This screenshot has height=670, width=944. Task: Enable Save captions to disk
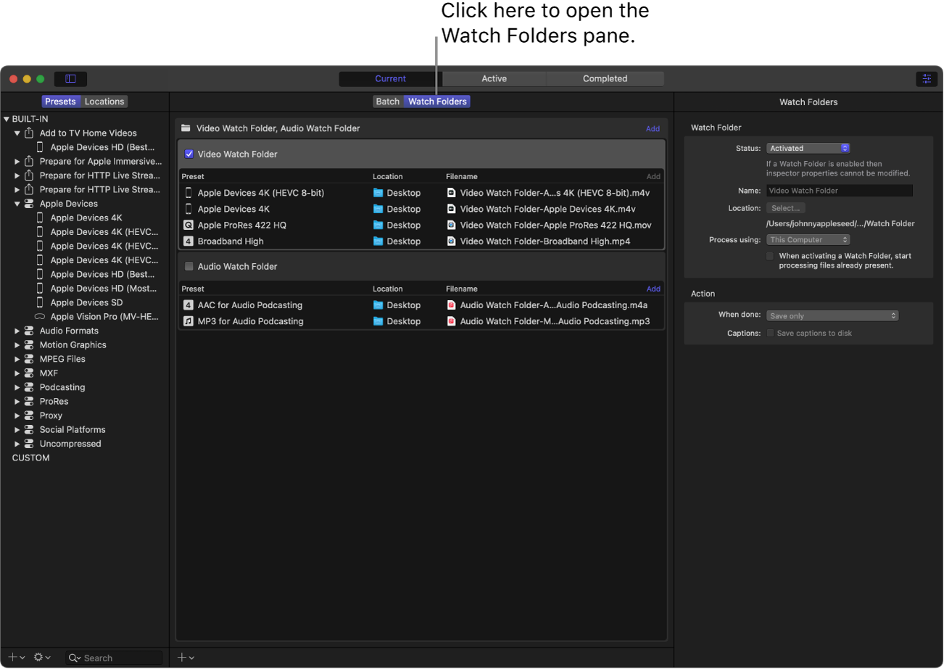771,333
